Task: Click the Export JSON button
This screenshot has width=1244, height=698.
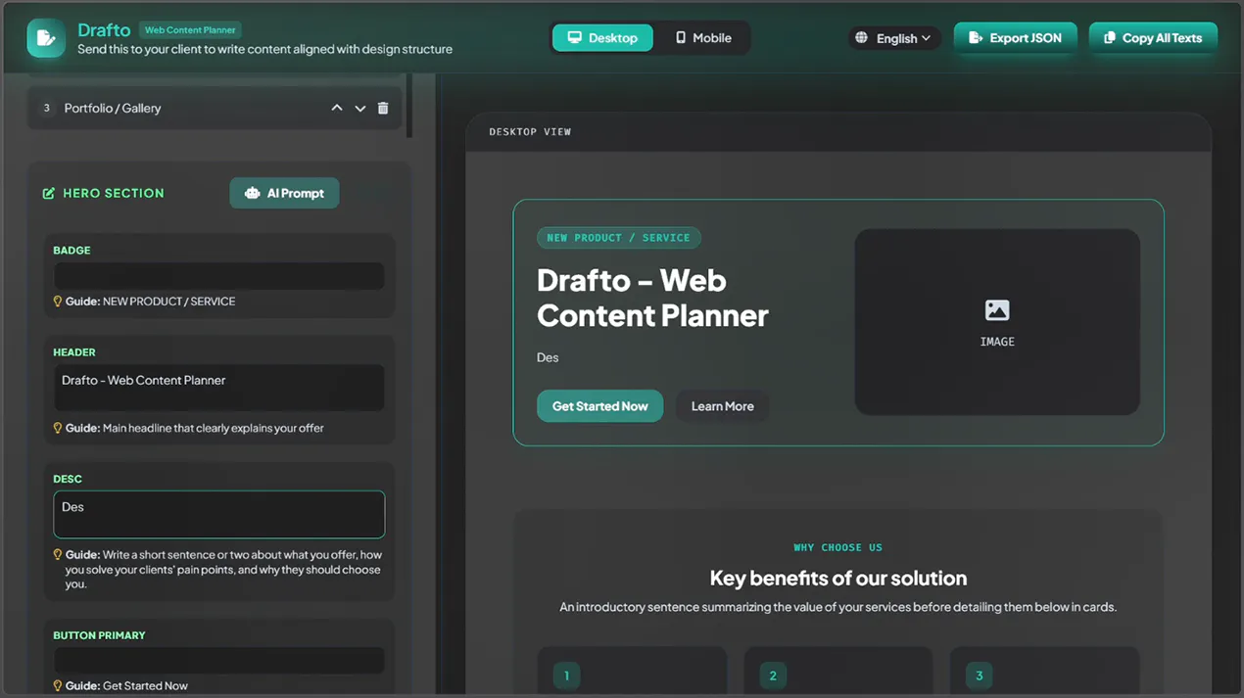Action: (x=1015, y=38)
